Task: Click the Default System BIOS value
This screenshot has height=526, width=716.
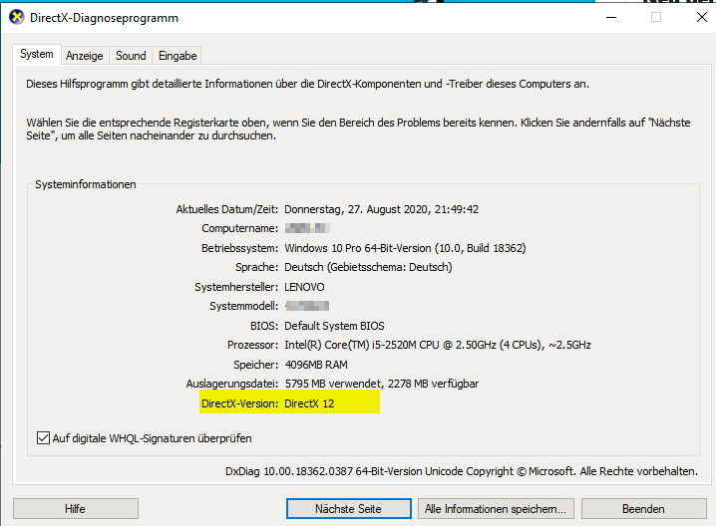Action: [334, 326]
